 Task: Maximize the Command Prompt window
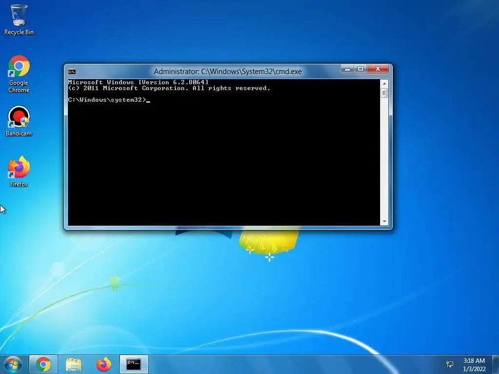tap(361, 69)
